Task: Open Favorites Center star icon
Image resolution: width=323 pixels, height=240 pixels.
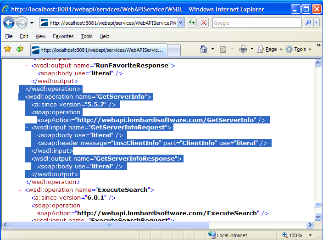Action: (8, 49)
